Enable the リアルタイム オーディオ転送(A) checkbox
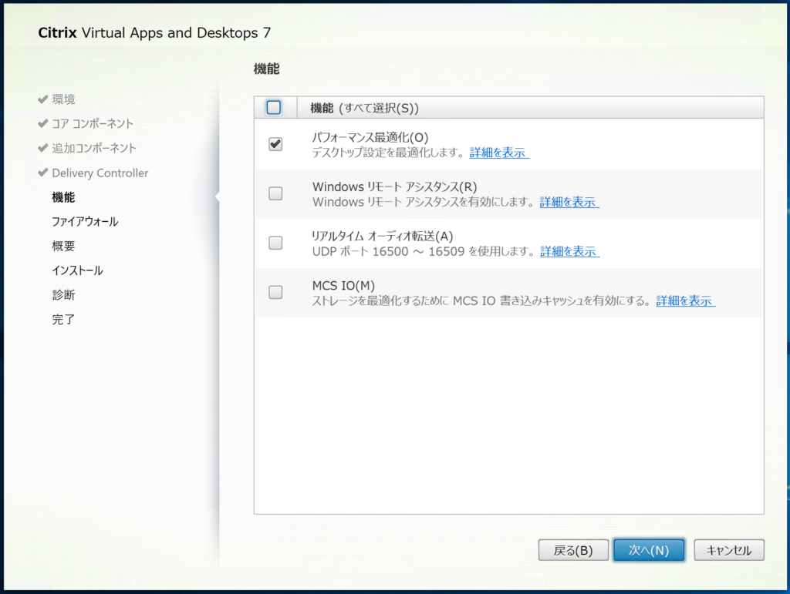 [275, 243]
